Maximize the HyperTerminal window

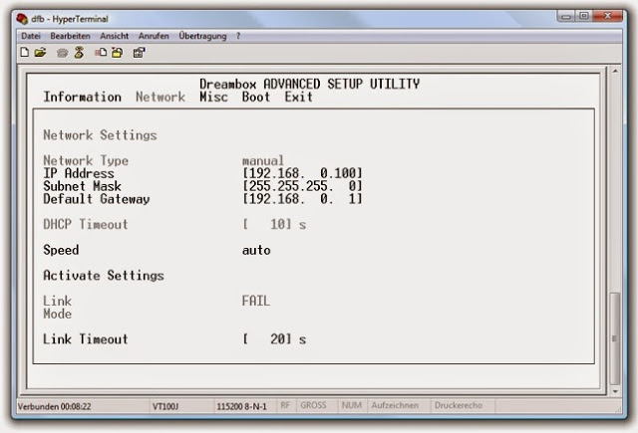pos(584,16)
